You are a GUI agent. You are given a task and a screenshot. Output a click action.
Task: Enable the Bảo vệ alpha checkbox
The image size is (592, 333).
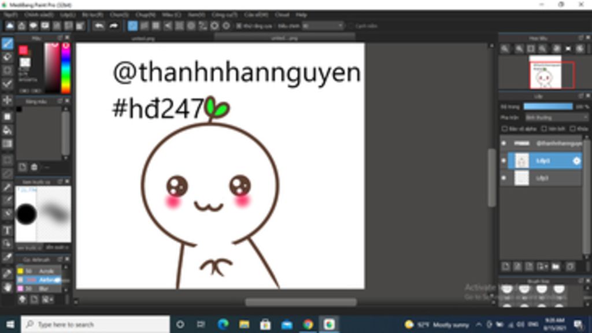click(504, 129)
